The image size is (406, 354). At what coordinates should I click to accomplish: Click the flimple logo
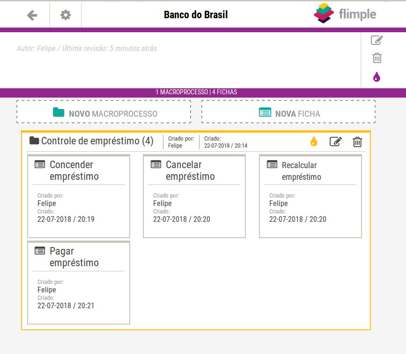[345, 14]
